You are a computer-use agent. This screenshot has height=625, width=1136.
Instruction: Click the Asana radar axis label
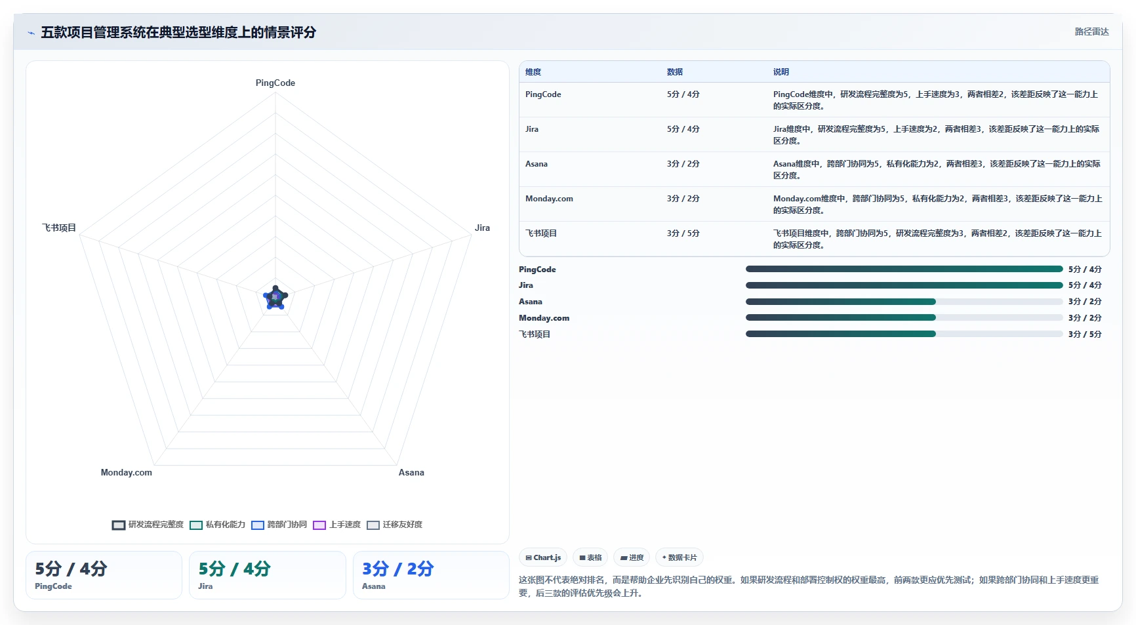coord(411,472)
